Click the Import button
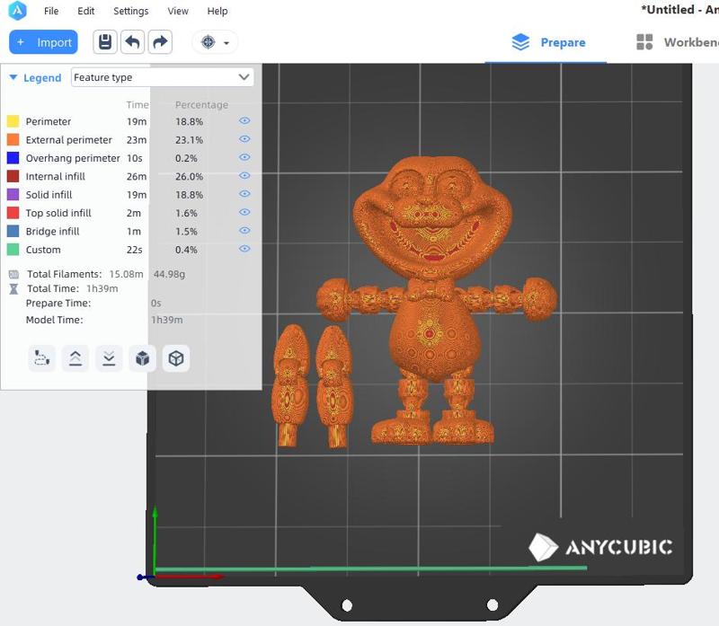719x626 pixels. coord(43,42)
